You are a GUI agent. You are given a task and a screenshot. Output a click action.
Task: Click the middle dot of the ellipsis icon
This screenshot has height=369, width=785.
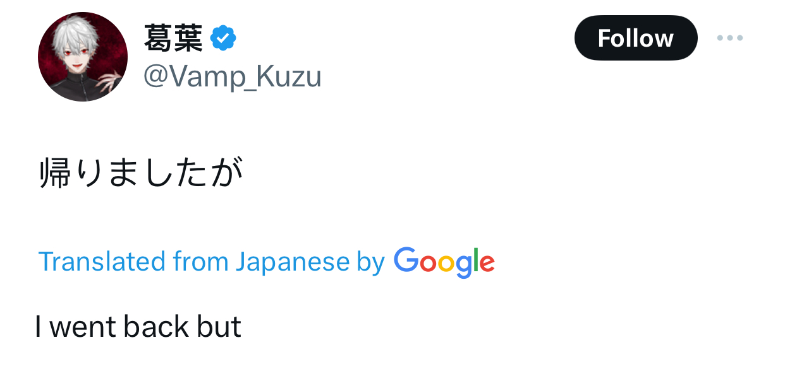tap(730, 38)
